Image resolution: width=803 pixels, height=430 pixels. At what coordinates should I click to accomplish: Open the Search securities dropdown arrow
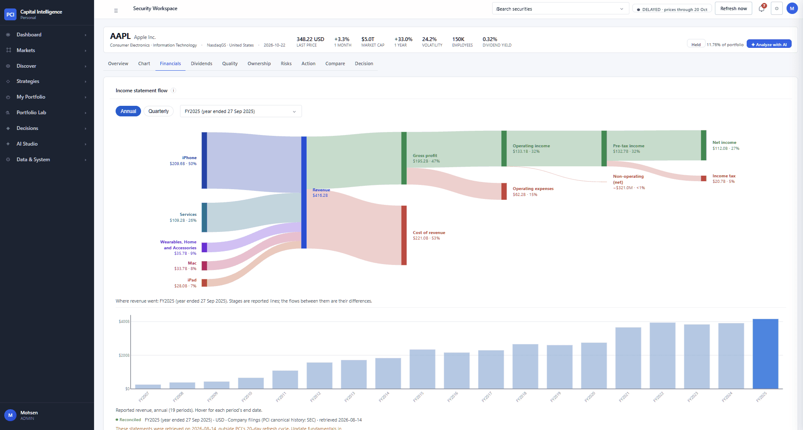tap(622, 9)
